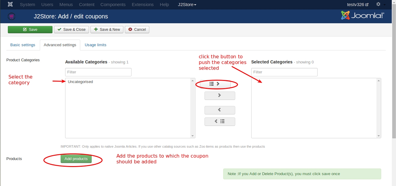Click the Add products button

coord(76,159)
